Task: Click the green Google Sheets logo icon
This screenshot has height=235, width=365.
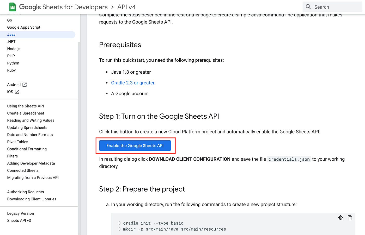Action: [13, 7]
